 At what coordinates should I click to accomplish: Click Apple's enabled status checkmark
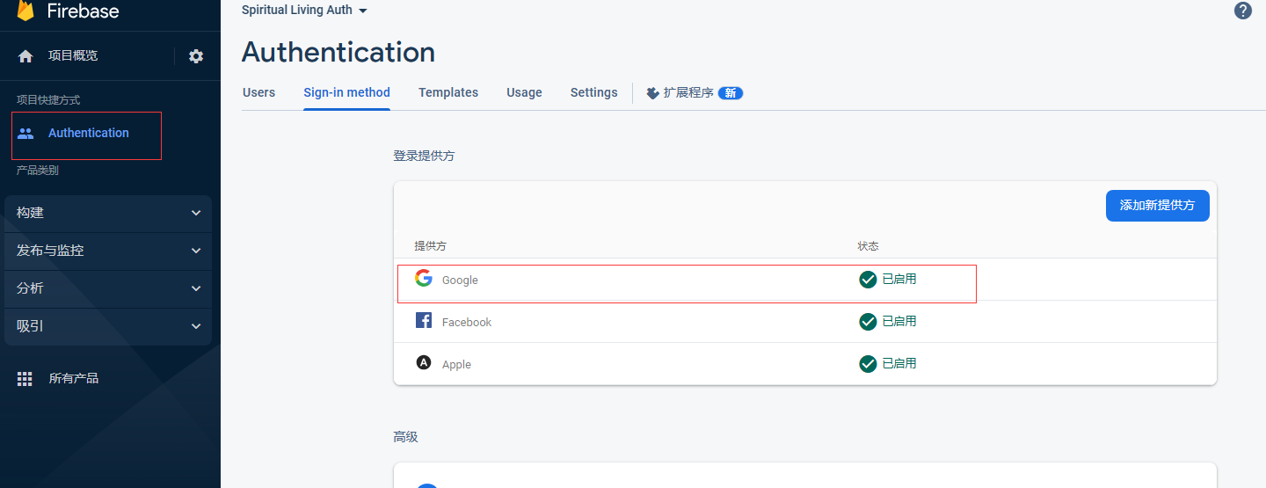coord(868,364)
